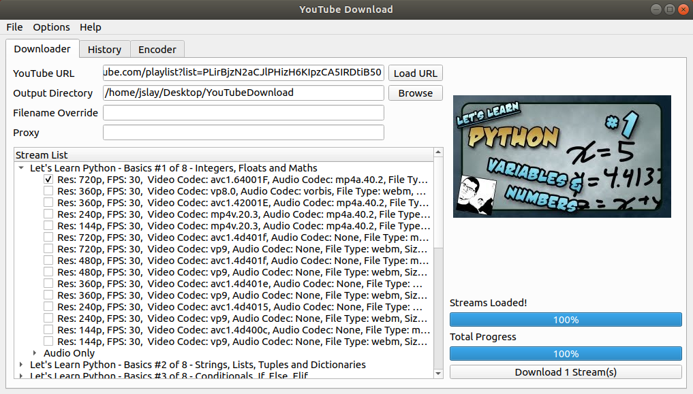Image resolution: width=693 pixels, height=394 pixels.
Task: Select the Downloader tab
Action: [42, 49]
